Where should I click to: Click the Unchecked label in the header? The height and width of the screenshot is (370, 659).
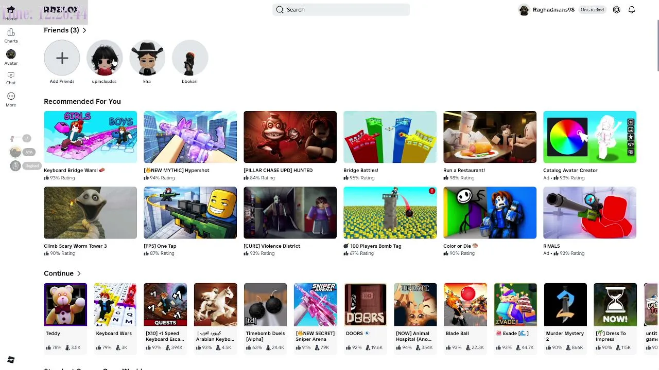[x=592, y=10]
